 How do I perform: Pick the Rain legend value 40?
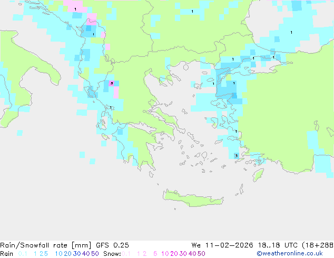tap(86, 254)
